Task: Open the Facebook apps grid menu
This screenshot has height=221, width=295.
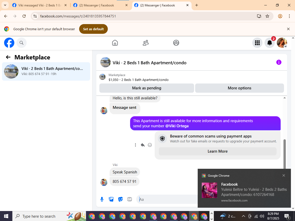Action: (257, 43)
